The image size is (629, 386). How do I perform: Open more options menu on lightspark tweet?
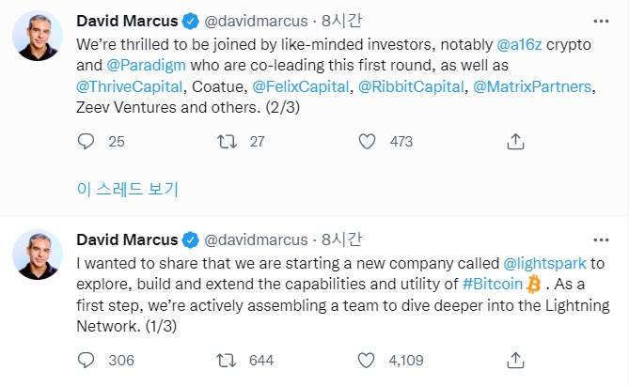coord(600,239)
